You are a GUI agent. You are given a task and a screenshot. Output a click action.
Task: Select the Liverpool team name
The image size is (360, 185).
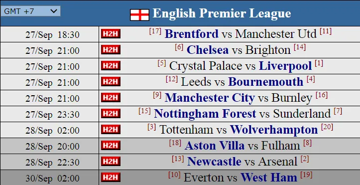[285, 66]
